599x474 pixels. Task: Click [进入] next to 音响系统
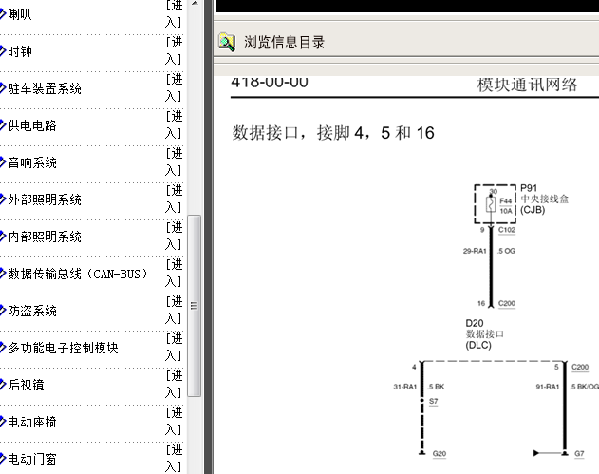pos(174,162)
